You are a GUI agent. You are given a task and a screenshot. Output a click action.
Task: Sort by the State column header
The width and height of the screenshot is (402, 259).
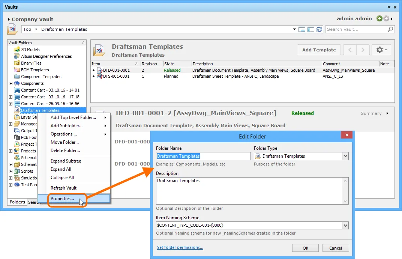[x=177, y=64]
